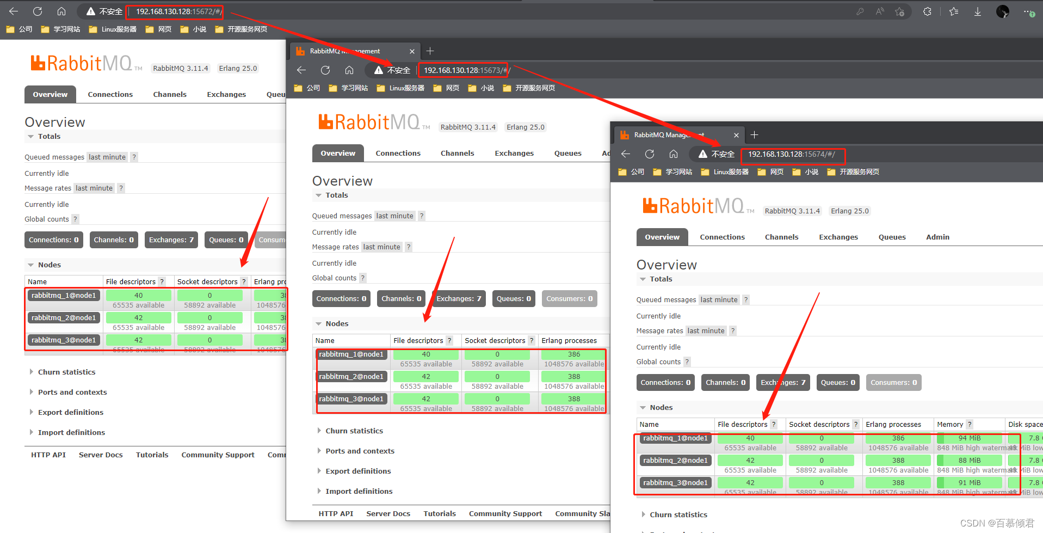This screenshot has width=1043, height=533.
Task: Expand Churn statistics in 15674 window
Action: pyautogui.click(x=674, y=515)
